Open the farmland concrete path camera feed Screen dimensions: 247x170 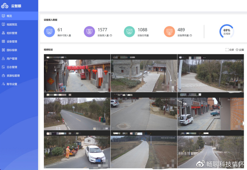point(144,152)
